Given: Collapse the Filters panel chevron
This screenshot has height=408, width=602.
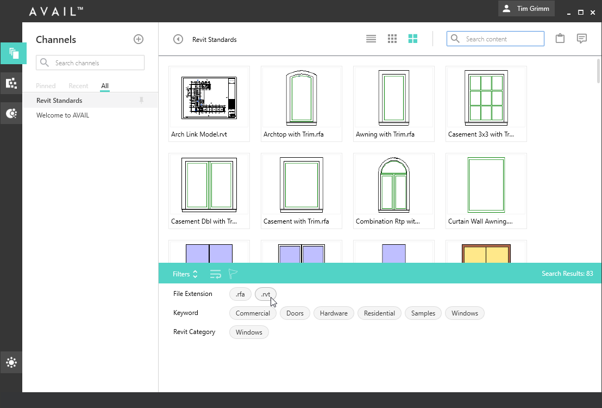Looking at the screenshot, I should tap(196, 274).
